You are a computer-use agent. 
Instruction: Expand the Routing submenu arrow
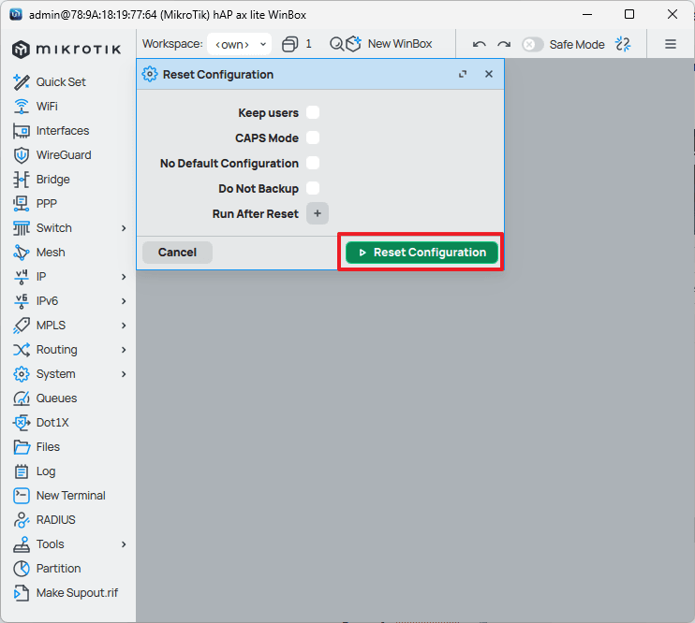click(124, 350)
